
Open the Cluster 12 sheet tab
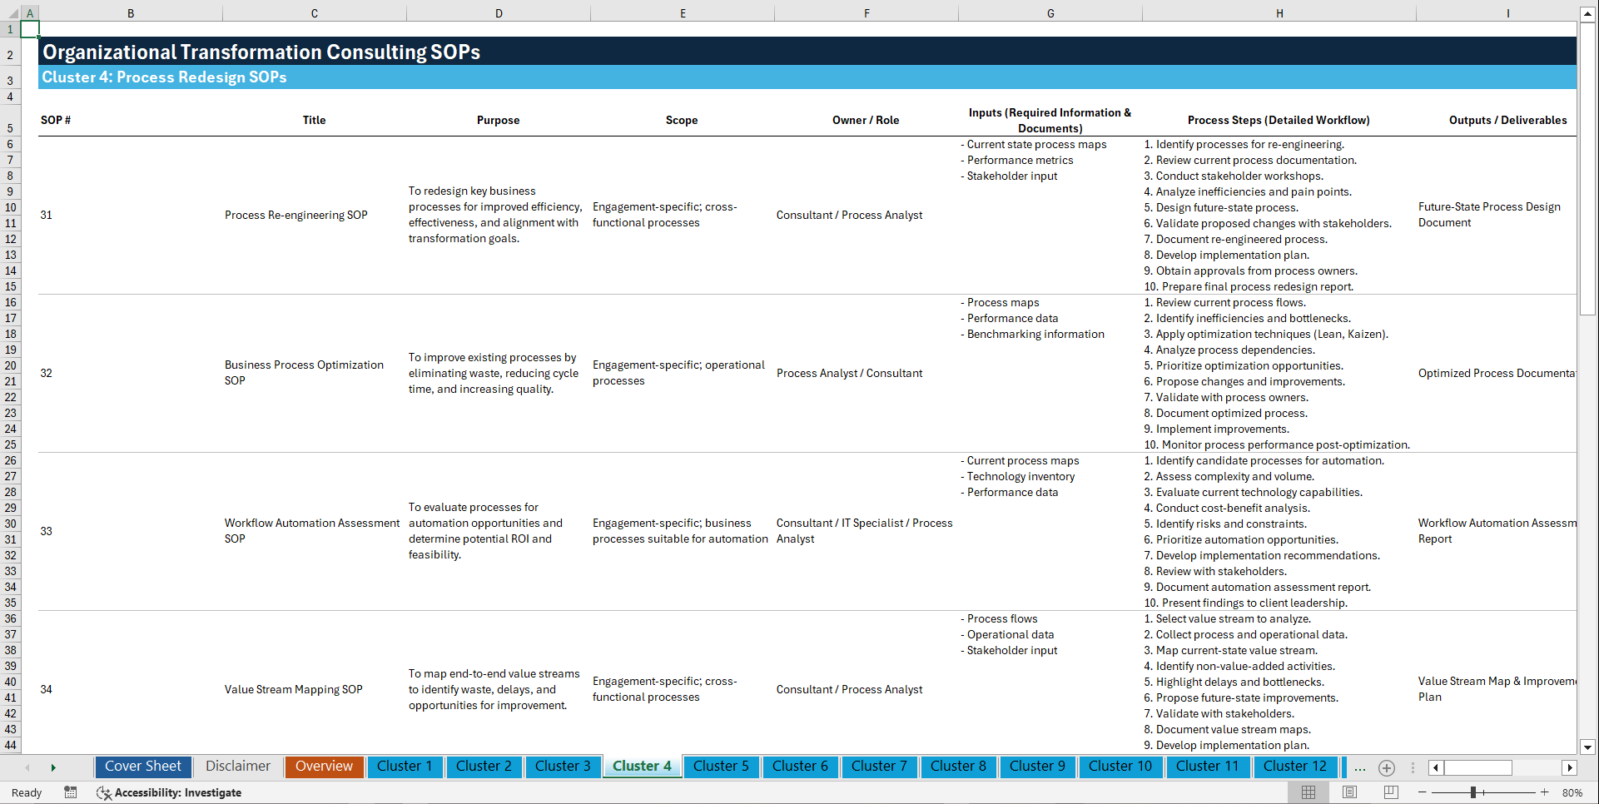1295,767
